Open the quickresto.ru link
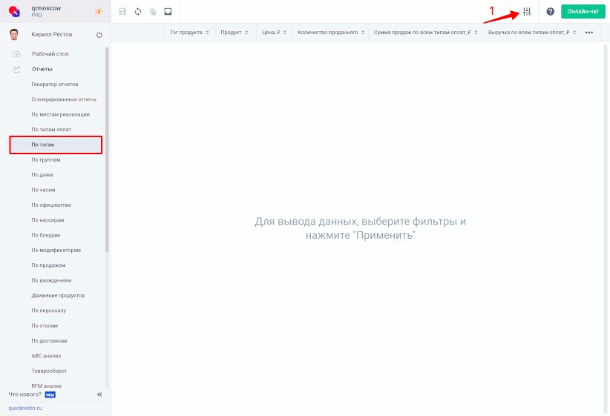610x416 pixels. click(x=25, y=409)
